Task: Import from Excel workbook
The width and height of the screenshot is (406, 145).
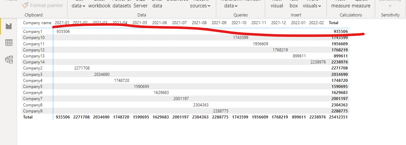Action: (99, 4)
